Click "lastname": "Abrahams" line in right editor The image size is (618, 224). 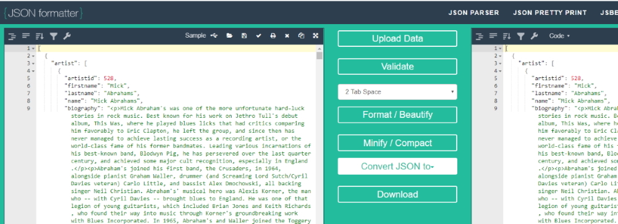point(569,93)
